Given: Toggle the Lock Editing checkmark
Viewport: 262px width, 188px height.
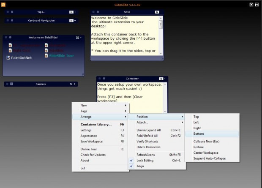Looking at the screenshot, I should click(131, 161).
